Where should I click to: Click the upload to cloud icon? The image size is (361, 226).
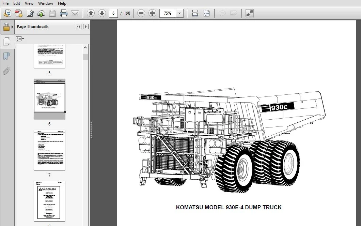point(41,13)
